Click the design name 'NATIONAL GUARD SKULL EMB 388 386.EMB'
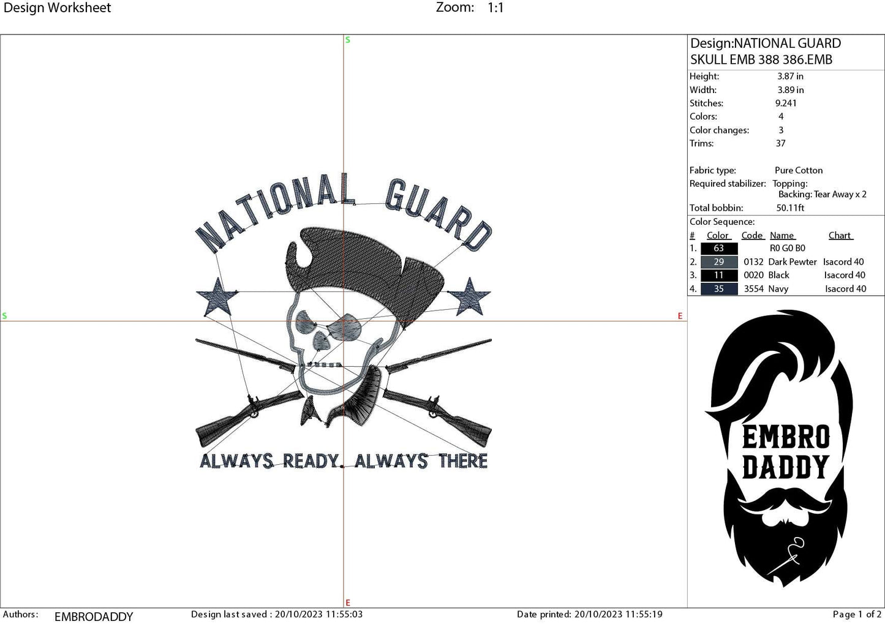The image size is (885, 624). [766, 51]
